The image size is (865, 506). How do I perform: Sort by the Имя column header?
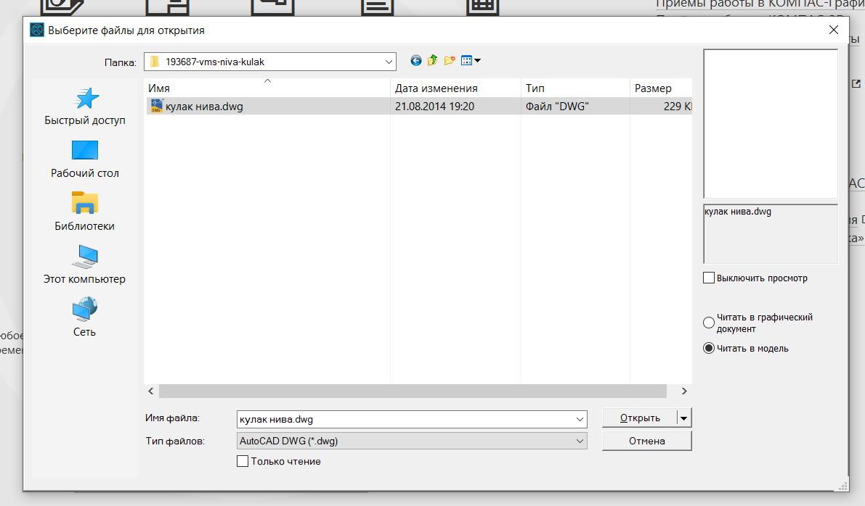pyautogui.click(x=267, y=88)
